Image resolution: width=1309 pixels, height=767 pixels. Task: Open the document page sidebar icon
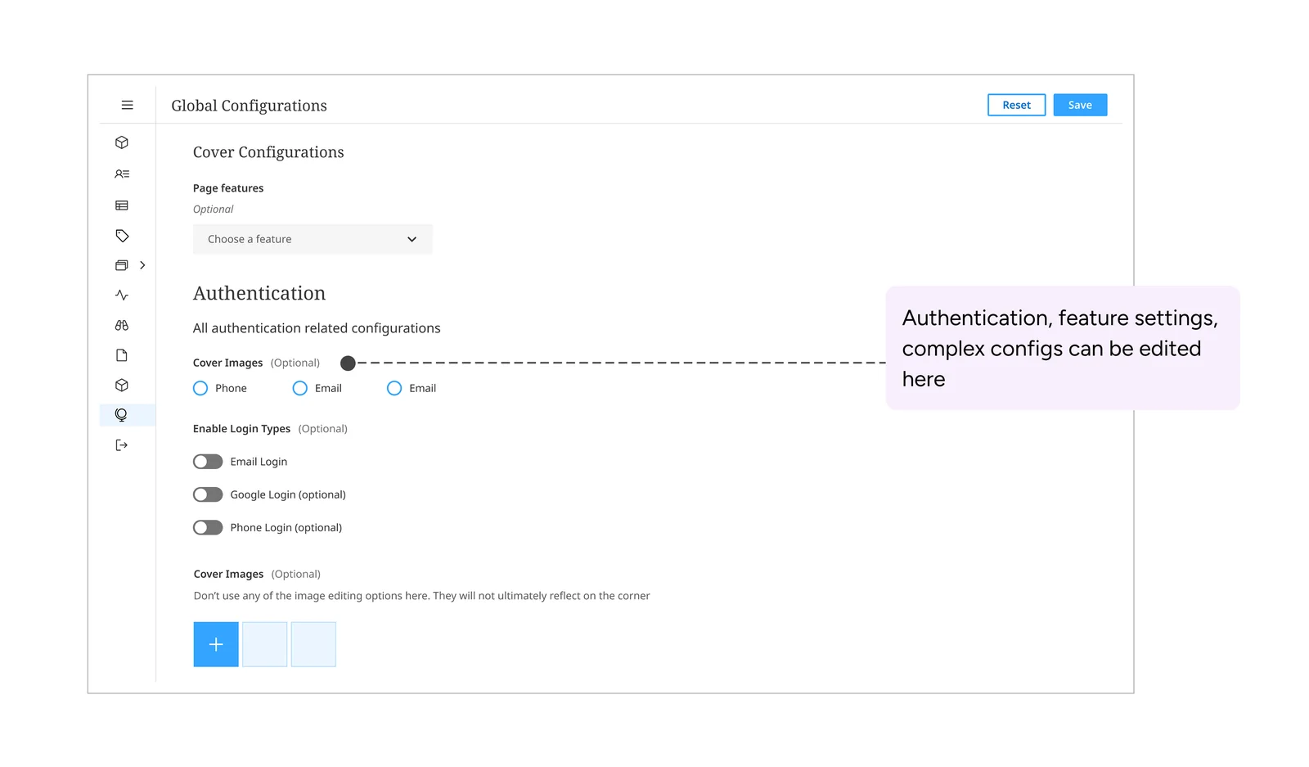coord(122,355)
